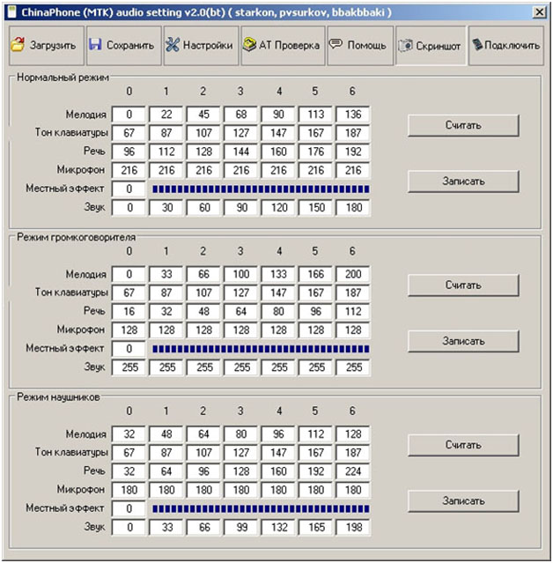Click the Скриншот camera icon
553x563 pixels.
pos(405,46)
